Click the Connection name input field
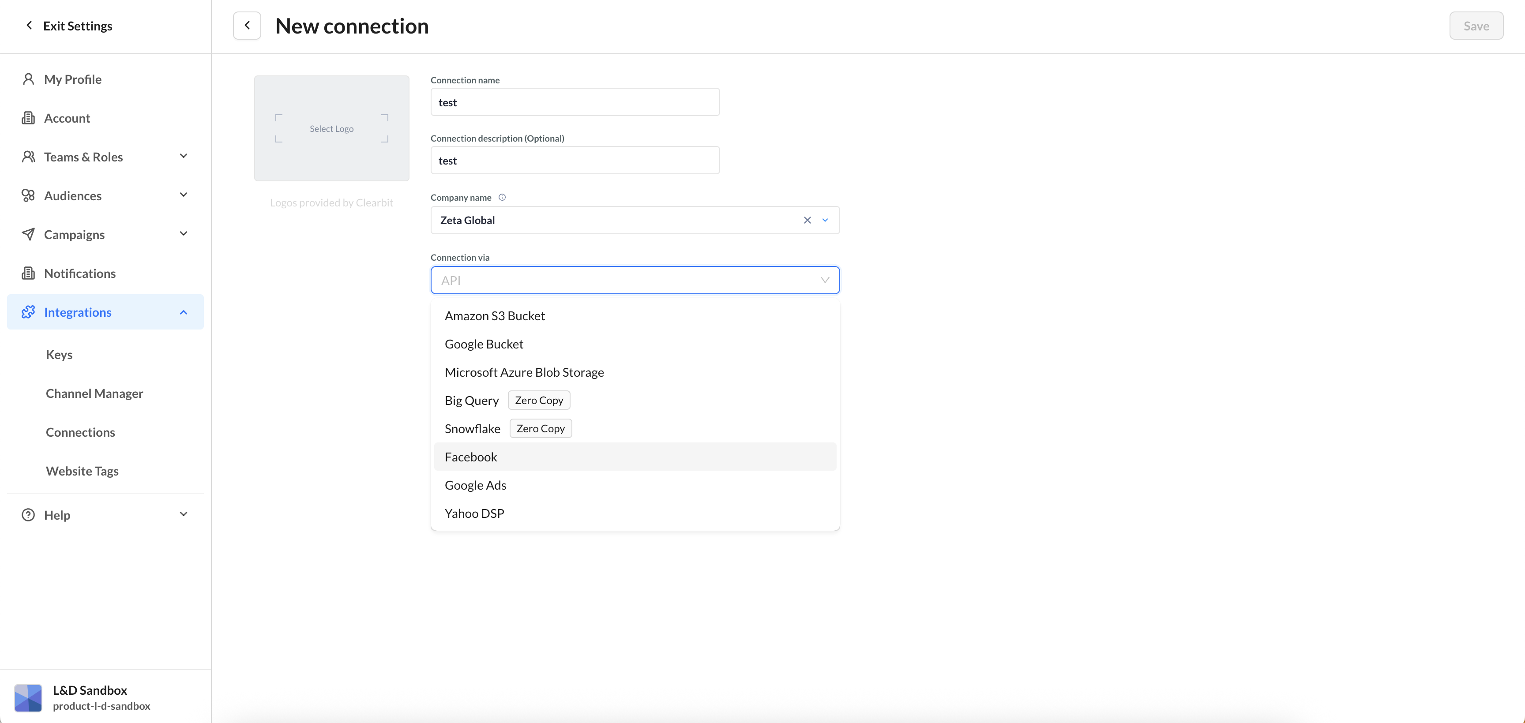Viewport: 1525px width, 723px height. [575, 102]
